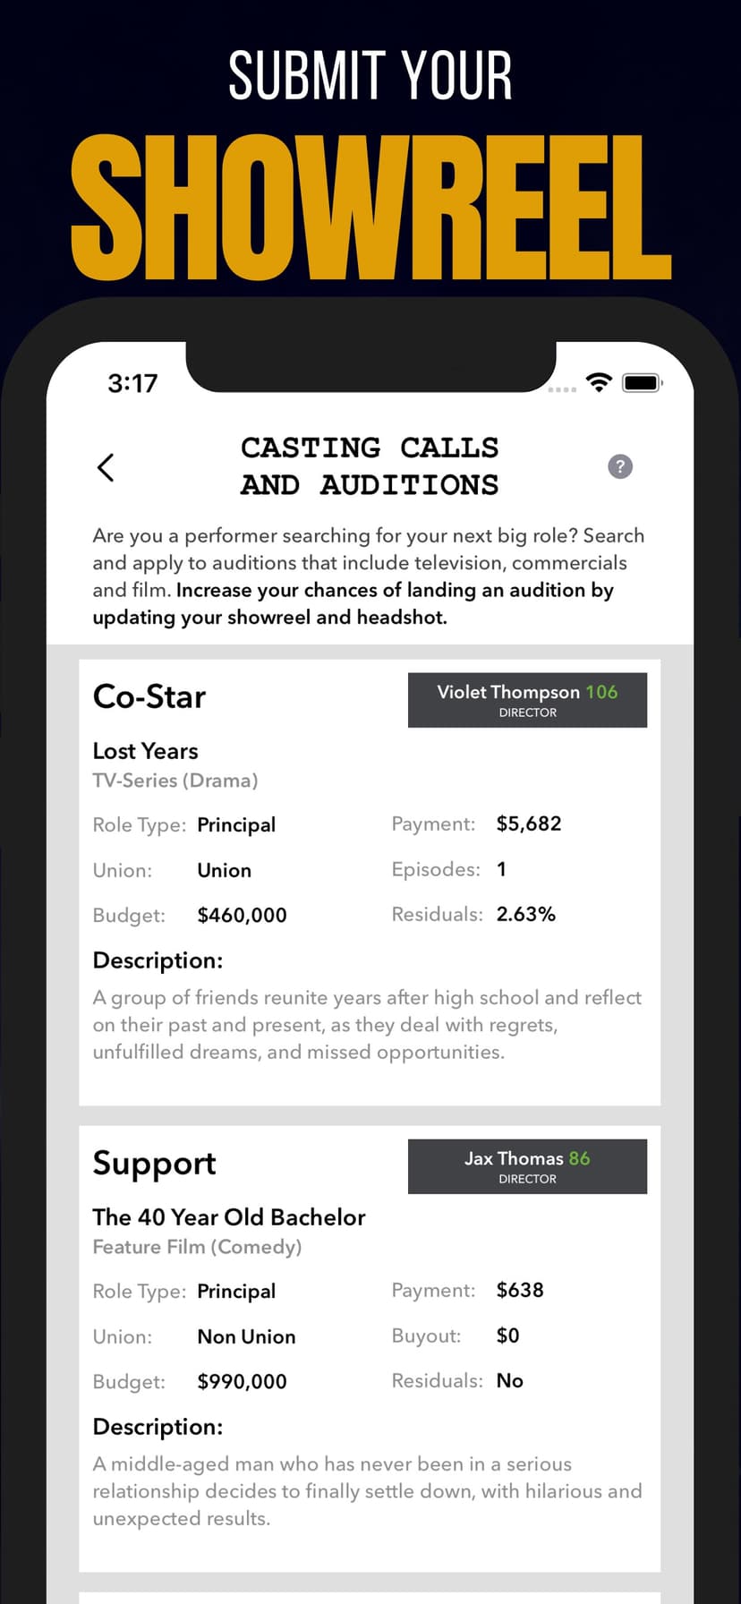Tap the 40 Year Old Bachelor description text

367,1491
